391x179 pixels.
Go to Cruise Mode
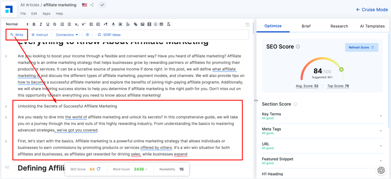point(372,10)
